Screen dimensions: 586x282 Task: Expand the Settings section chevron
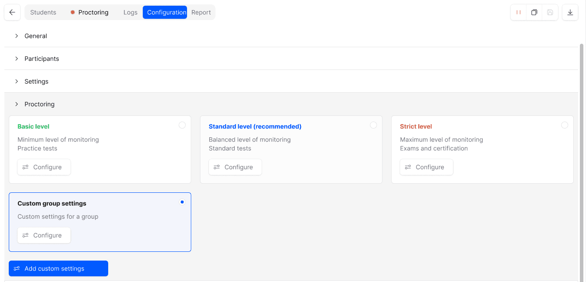coord(17,81)
